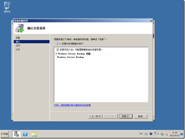Screen dimensions: 185x139
Task: Click the 上一步 (Previous) button
Action: (x=95, y=116)
